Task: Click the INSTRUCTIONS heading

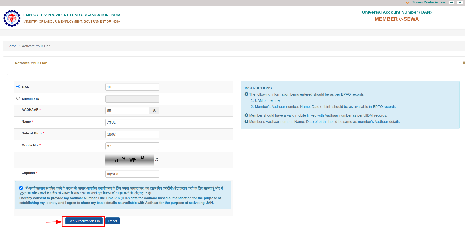Action: 258,88
